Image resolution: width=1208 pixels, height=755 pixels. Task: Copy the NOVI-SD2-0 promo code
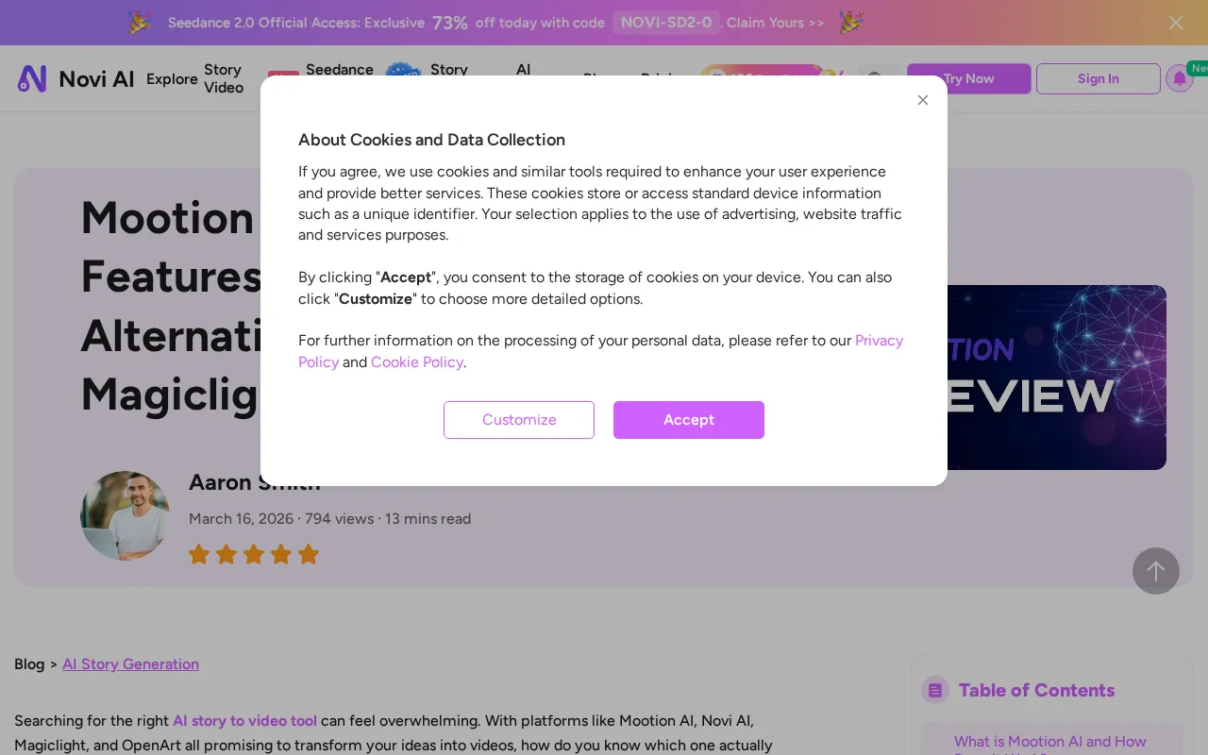(666, 23)
